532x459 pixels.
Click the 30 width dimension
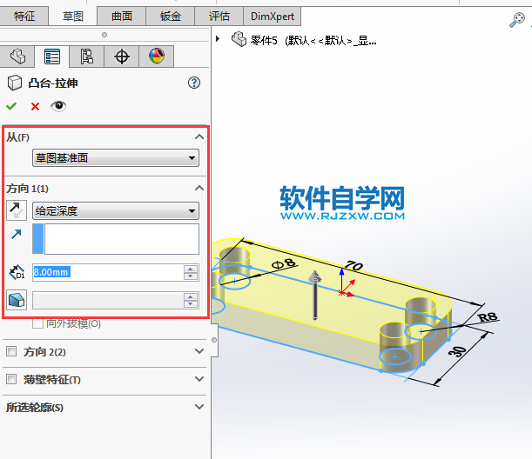(x=457, y=351)
